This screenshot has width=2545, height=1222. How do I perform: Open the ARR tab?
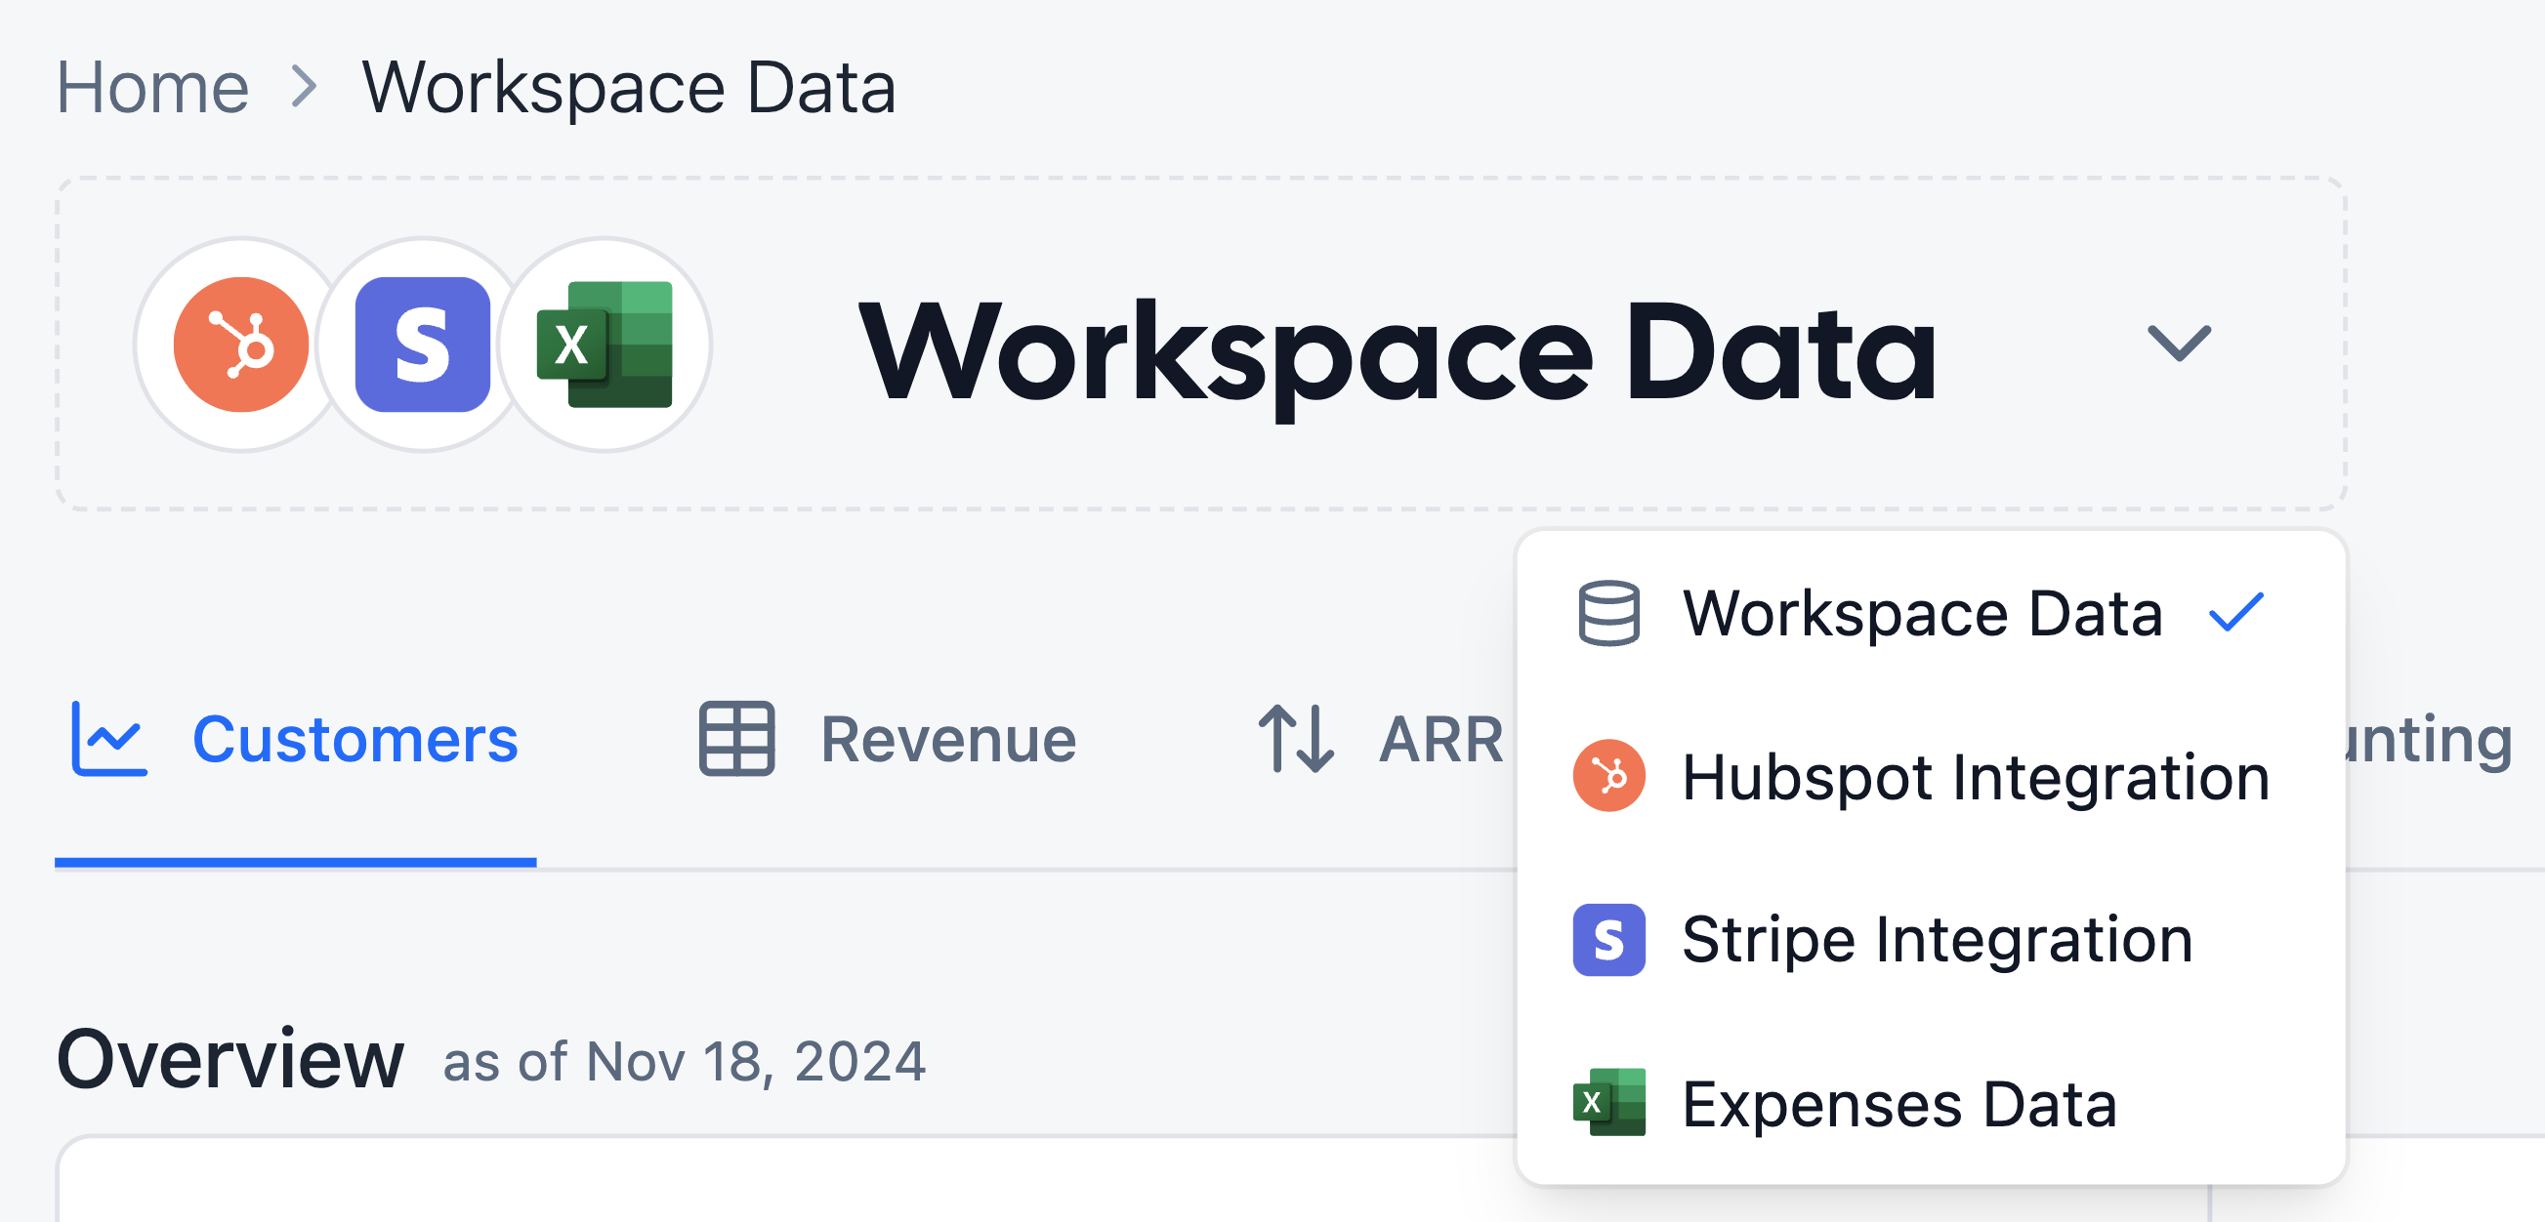tap(1439, 739)
